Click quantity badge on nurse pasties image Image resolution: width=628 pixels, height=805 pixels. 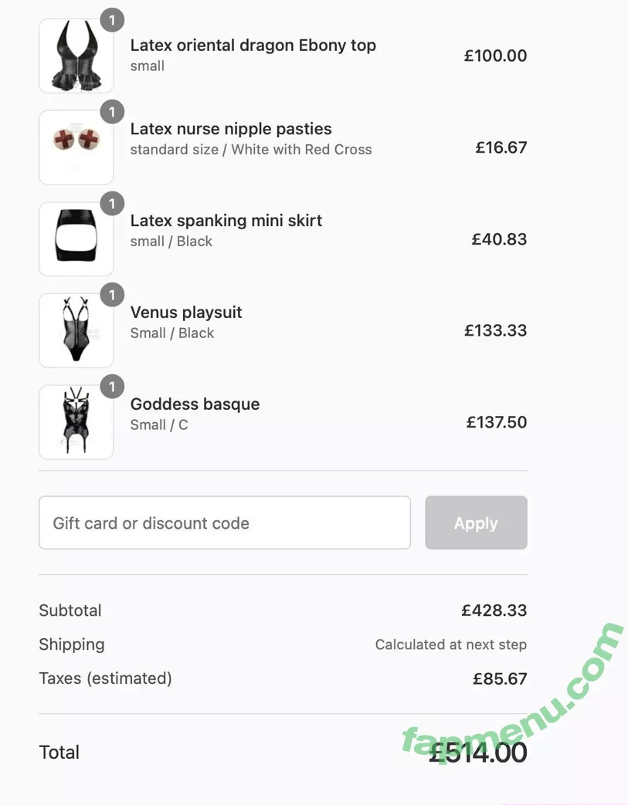[112, 112]
